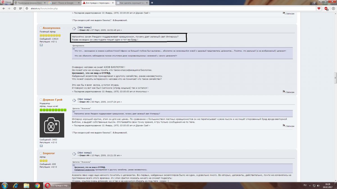Screen dimensions: 337x189
Task: Toggle the status box beside Imperor username
Action: point(41,153)
